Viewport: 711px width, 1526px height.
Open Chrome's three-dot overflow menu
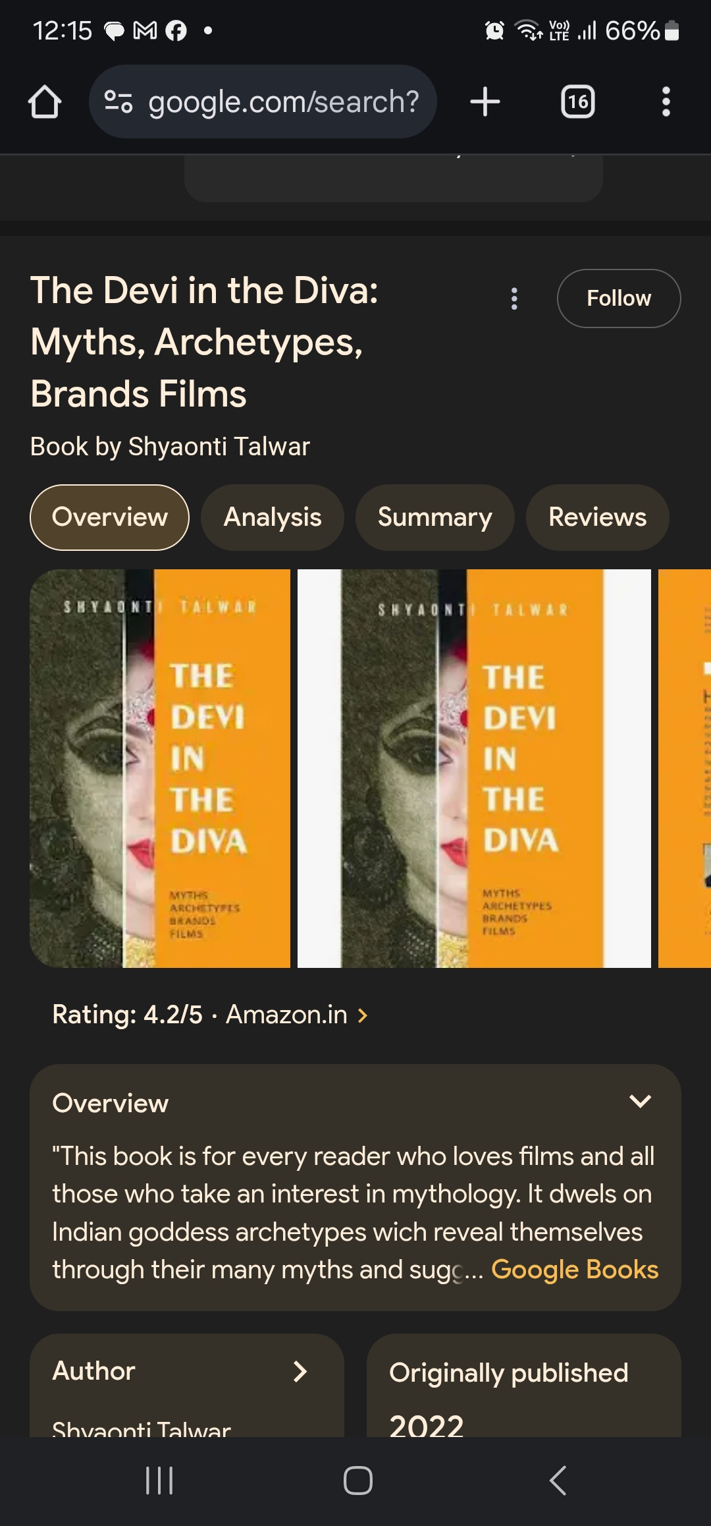click(x=666, y=101)
